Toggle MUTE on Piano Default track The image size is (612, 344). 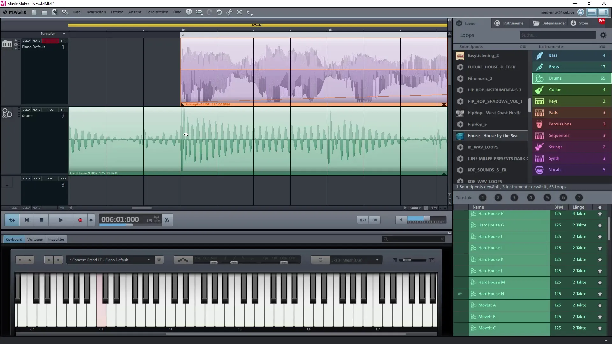(x=37, y=41)
